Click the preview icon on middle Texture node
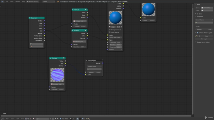 point(86,30)
